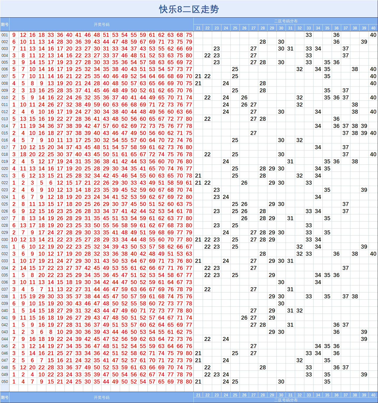
Task: Click column header 30 in the top header
Action: coord(281,28)
